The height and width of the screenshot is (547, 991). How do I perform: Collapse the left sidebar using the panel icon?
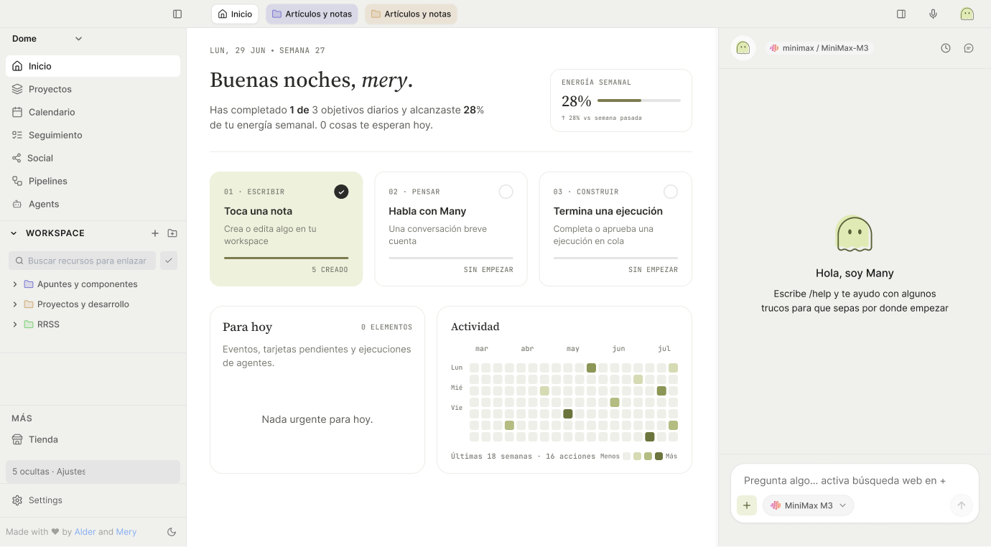point(177,14)
